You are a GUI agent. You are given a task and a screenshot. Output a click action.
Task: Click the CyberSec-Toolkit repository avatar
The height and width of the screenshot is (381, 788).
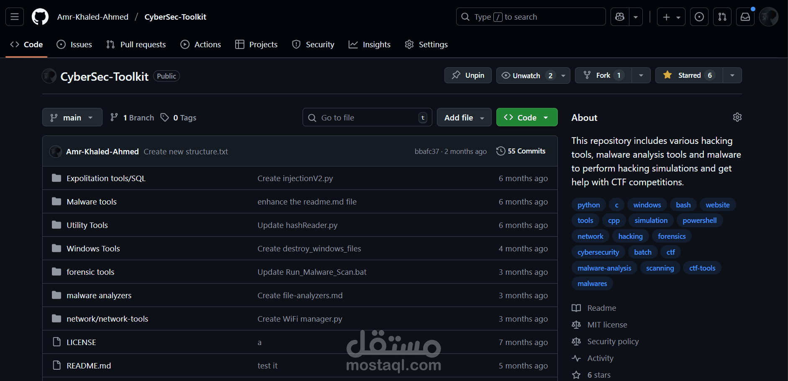pos(49,76)
